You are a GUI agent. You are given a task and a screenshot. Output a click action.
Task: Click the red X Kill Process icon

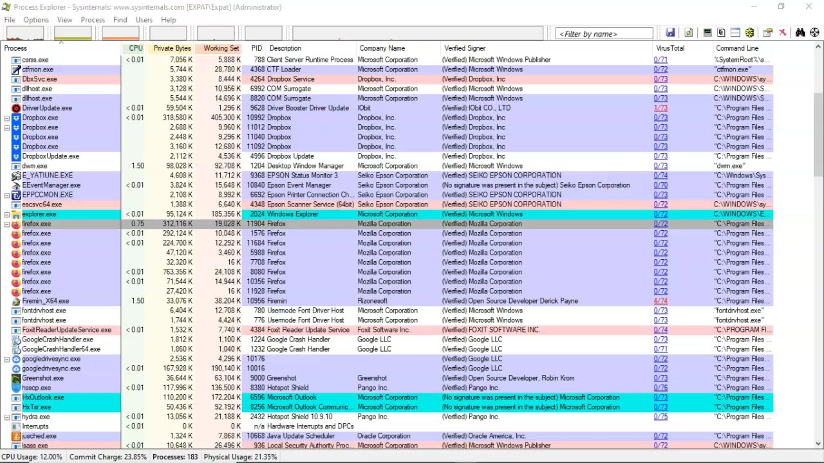pos(782,33)
